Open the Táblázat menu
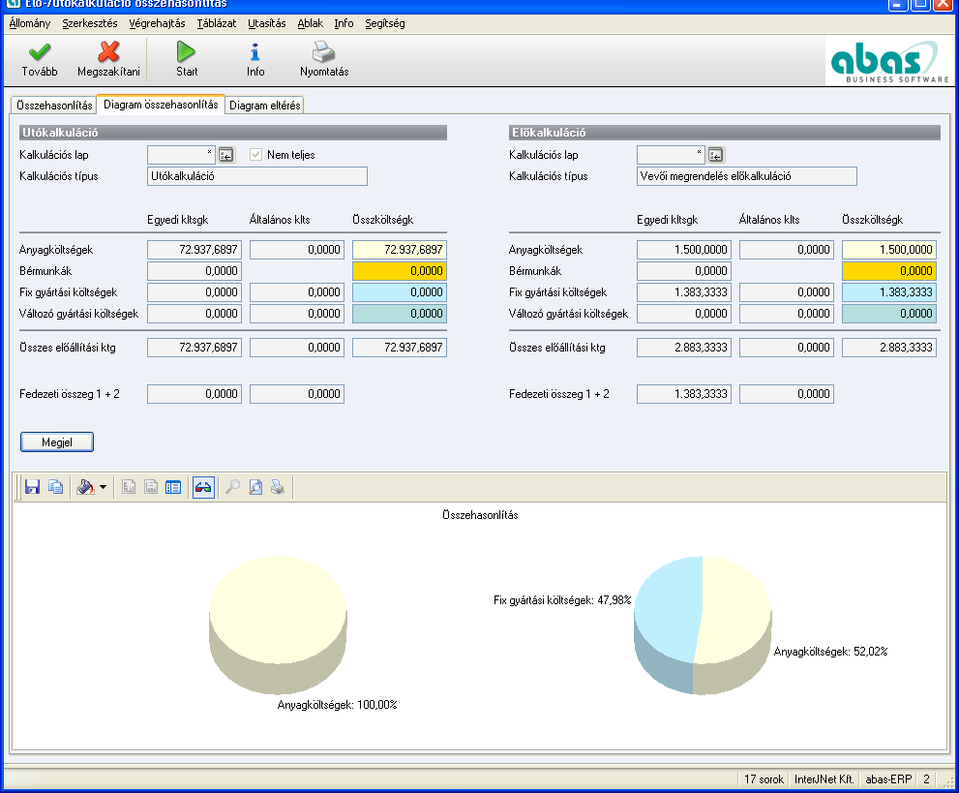Viewport: 959px width, 793px height. 217,23
